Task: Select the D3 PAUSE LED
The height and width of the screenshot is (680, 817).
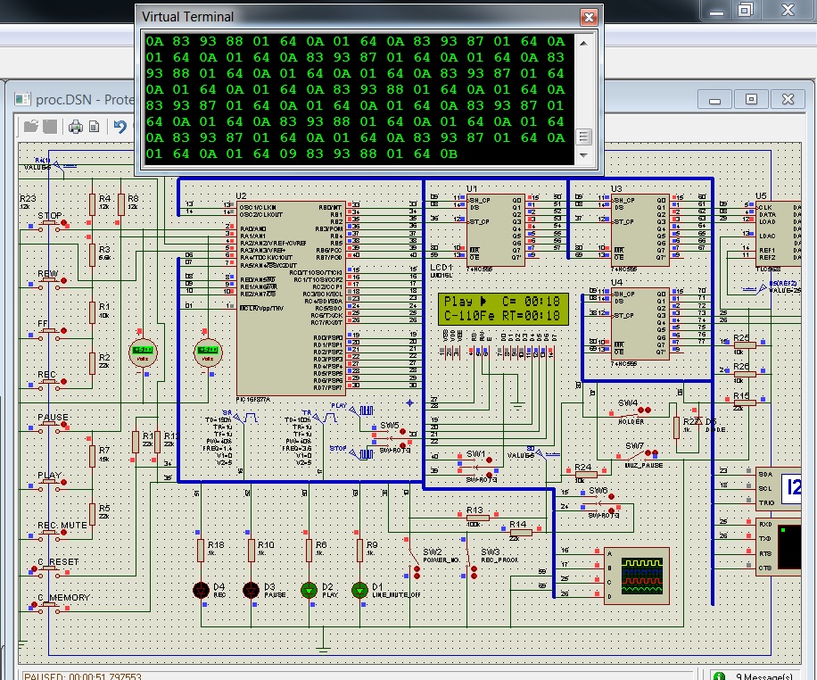Action: pyautogui.click(x=252, y=590)
